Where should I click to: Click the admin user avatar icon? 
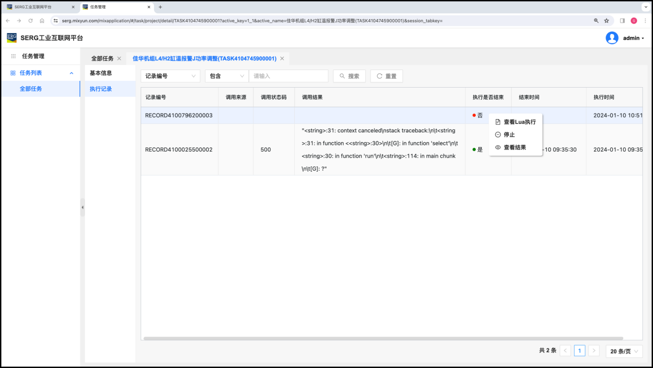coord(612,38)
